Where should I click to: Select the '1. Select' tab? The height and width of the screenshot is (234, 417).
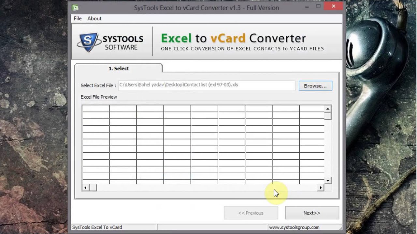[119, 68]
